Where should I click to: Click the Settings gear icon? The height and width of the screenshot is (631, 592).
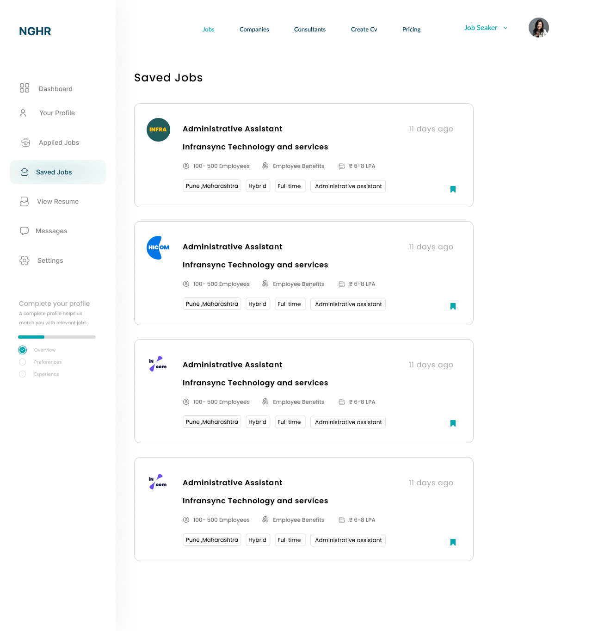(x=25, y=260)
